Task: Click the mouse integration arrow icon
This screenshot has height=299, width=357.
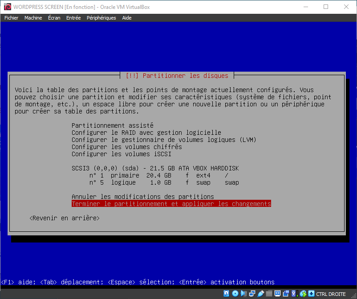Action: click(x=311, y=294)
